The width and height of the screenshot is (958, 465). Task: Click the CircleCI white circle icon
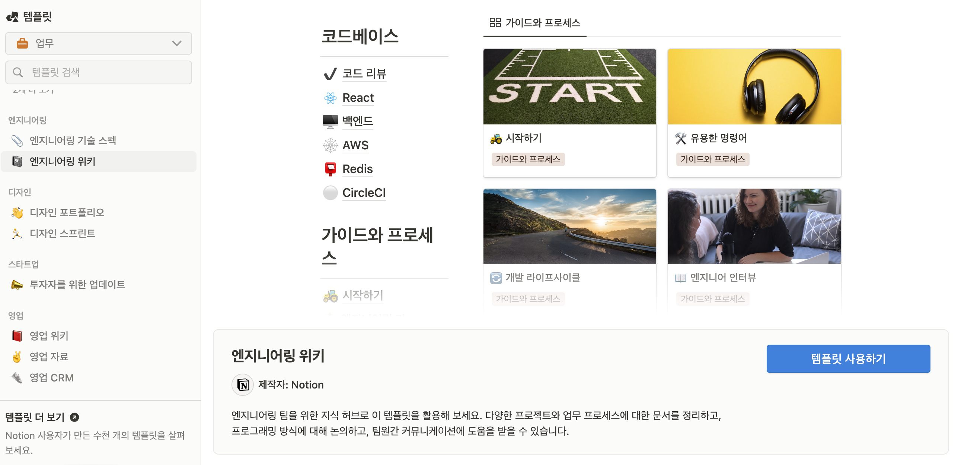click(330, 193)
